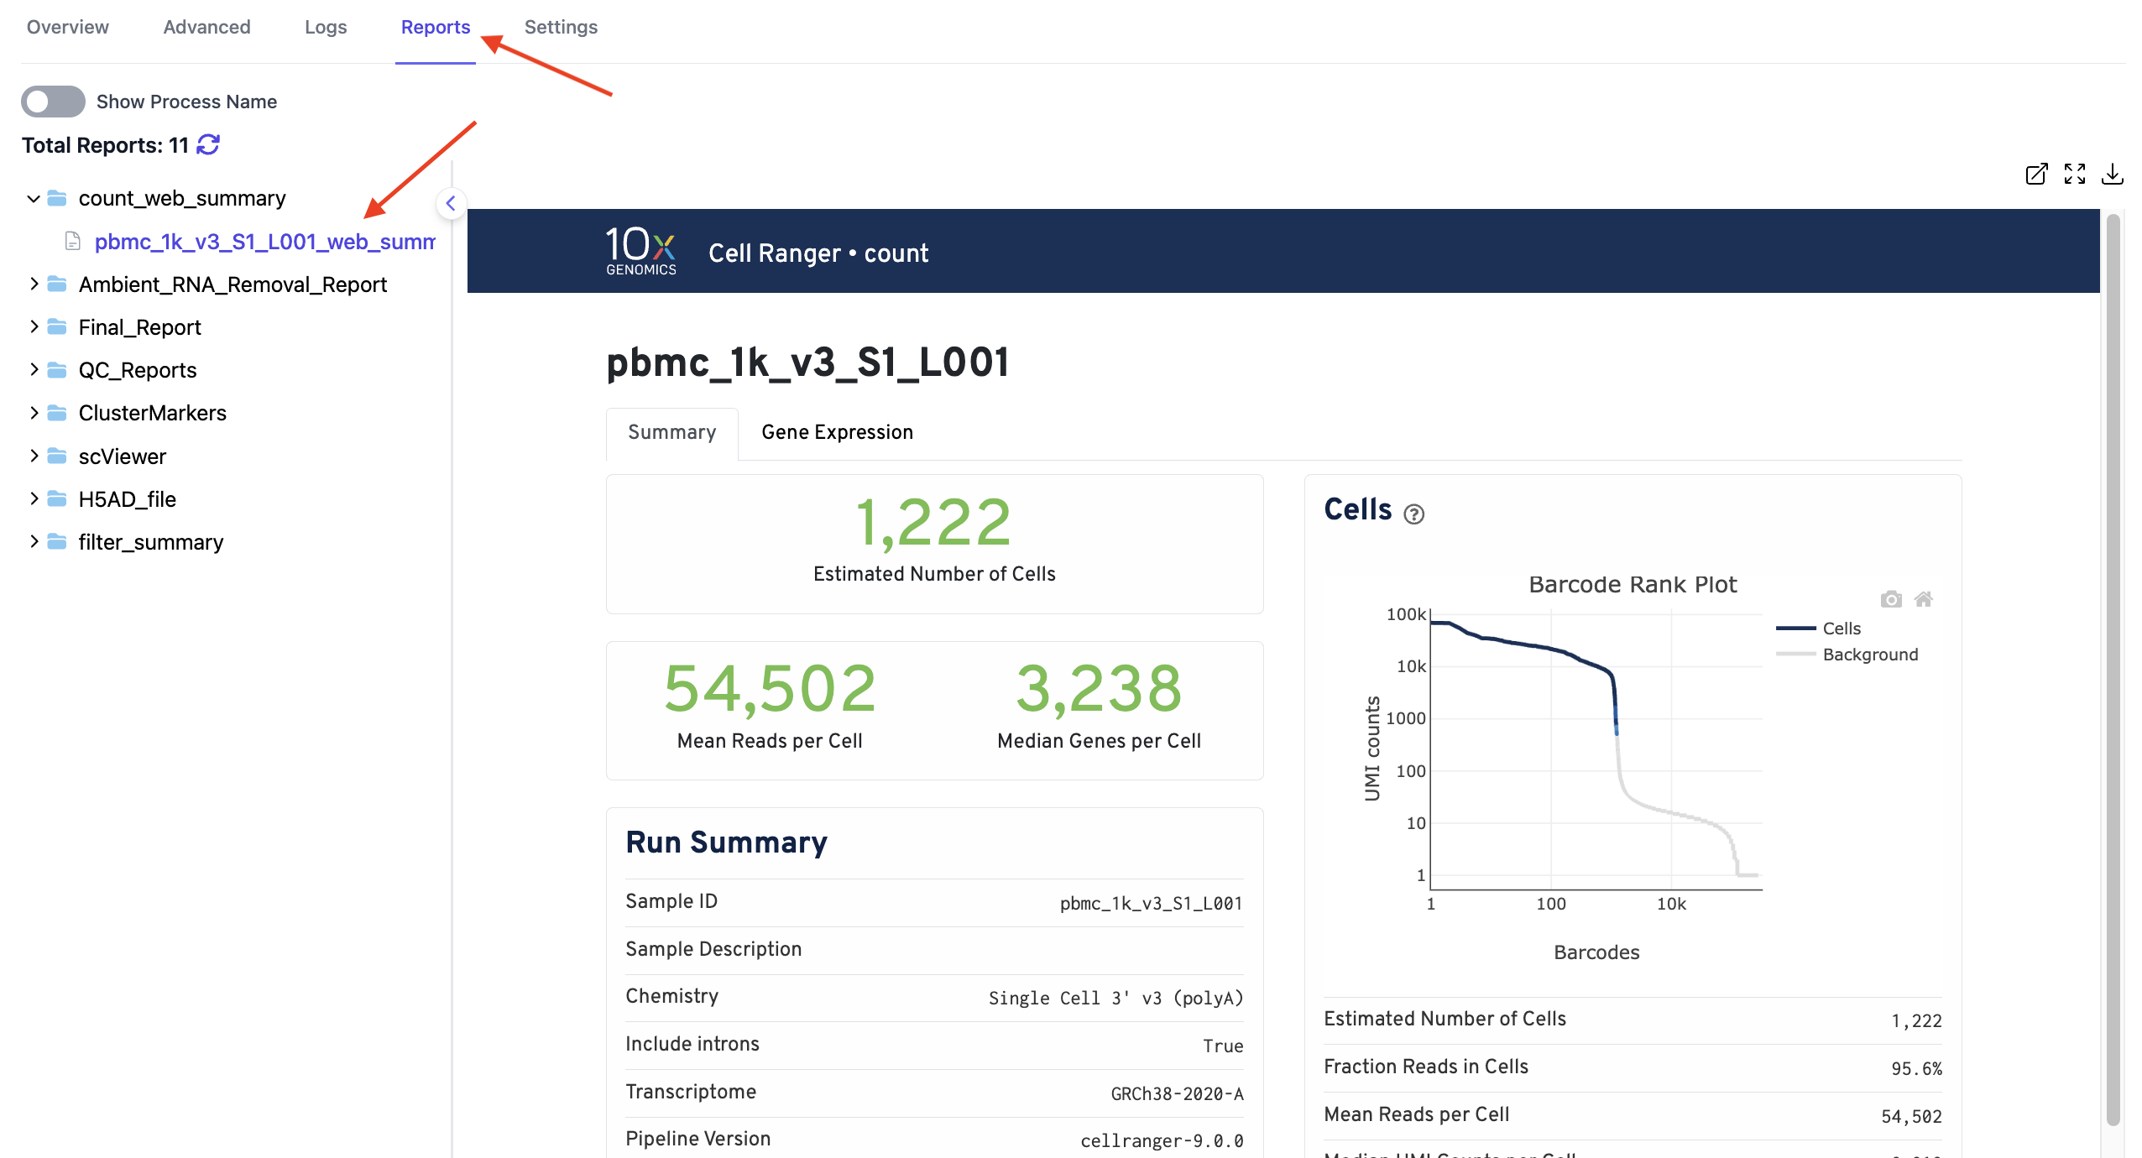Go to the Overview page

coord(67,27)
